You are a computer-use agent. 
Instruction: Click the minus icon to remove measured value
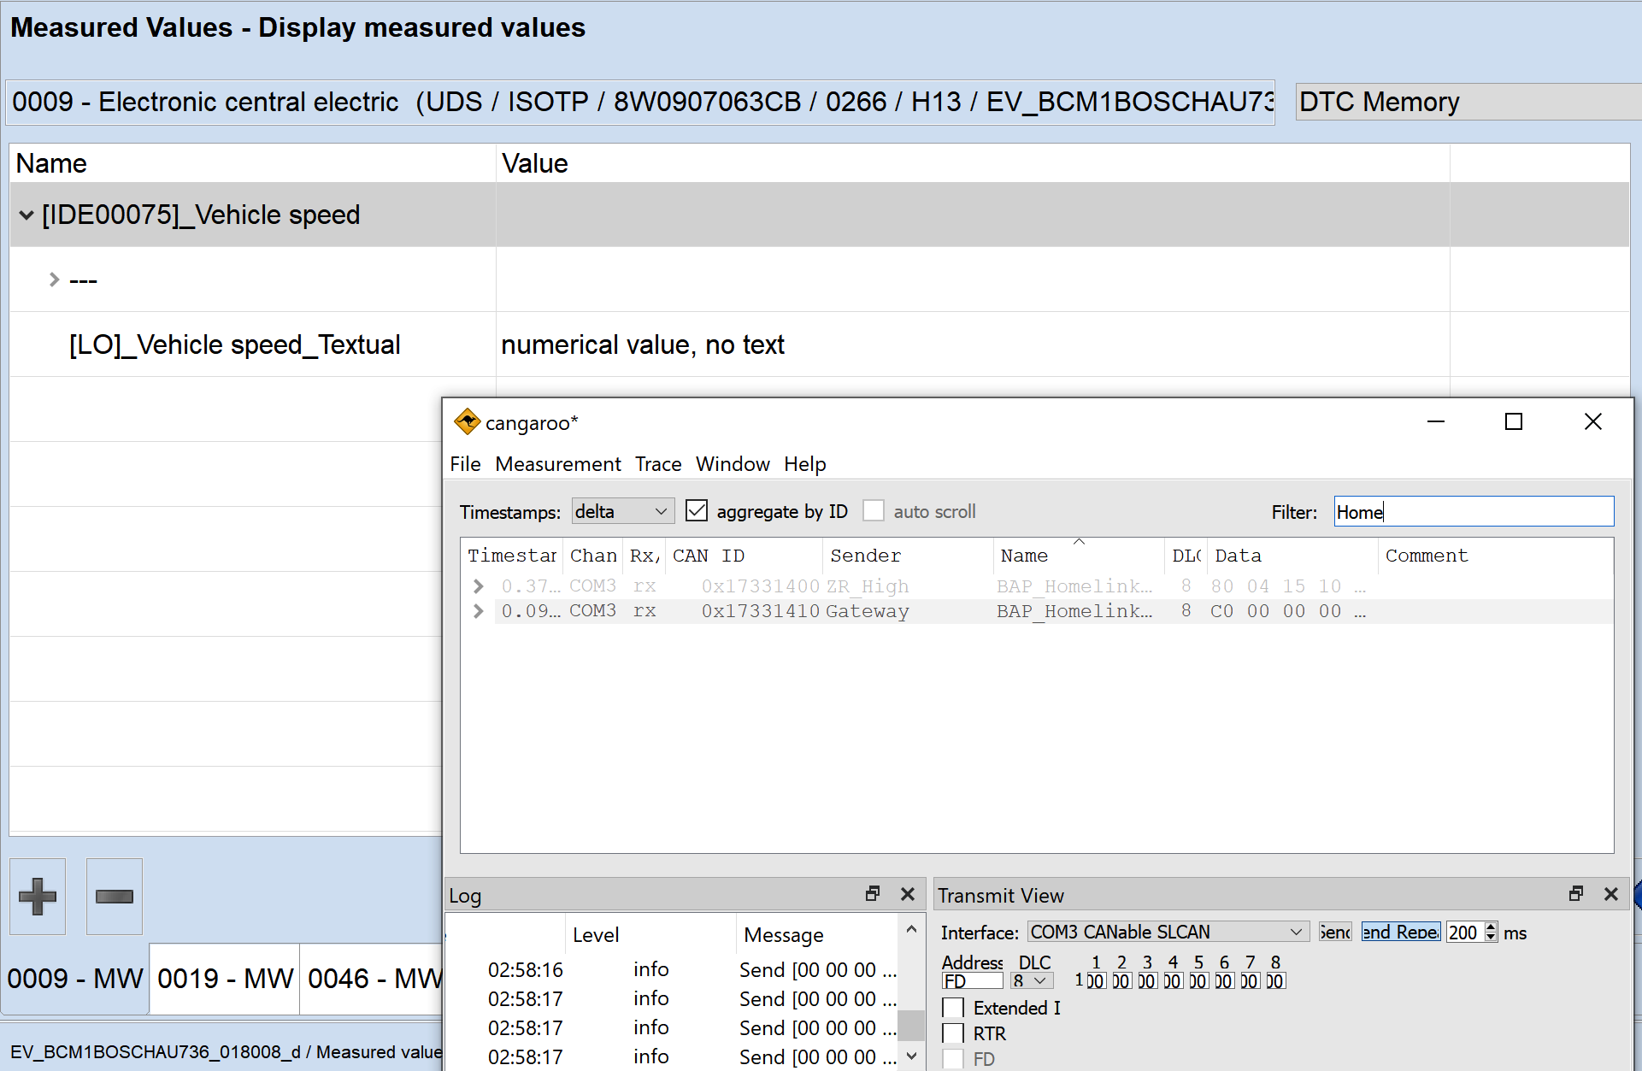[x=115, y=897]
